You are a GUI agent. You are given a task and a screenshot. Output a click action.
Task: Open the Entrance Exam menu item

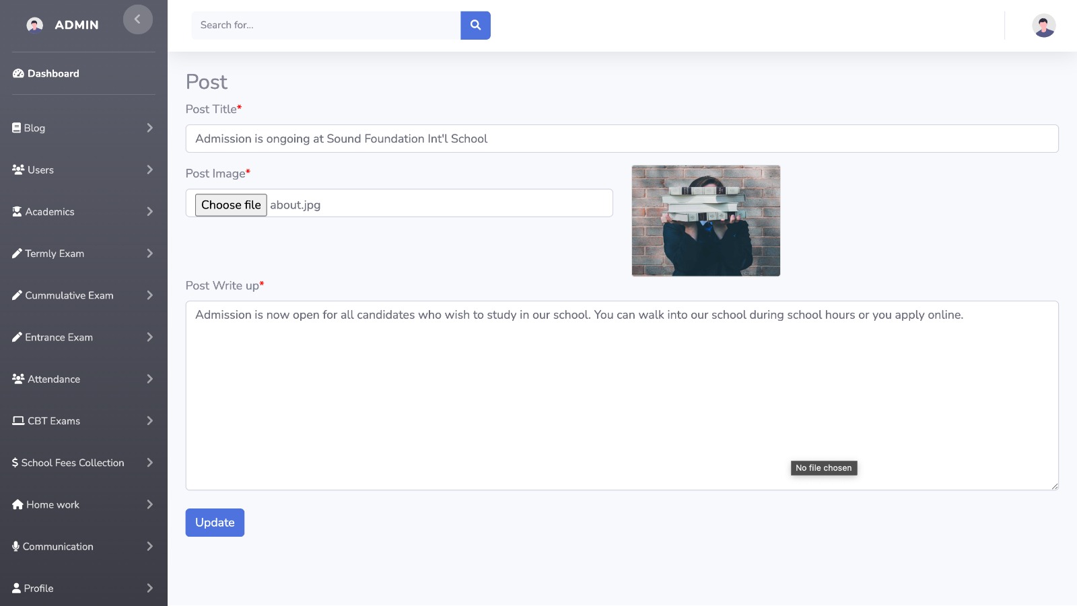point(83,337)
